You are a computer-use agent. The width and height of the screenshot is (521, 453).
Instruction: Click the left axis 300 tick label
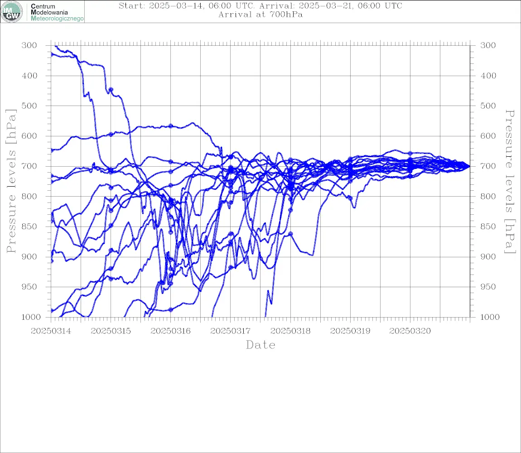point(29,45)
